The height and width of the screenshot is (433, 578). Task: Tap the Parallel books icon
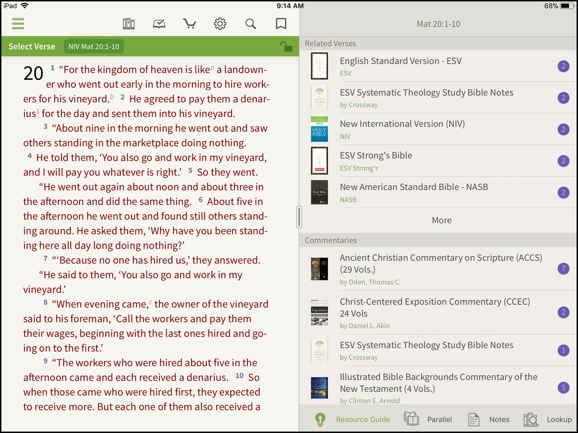(x=411, y=419)
